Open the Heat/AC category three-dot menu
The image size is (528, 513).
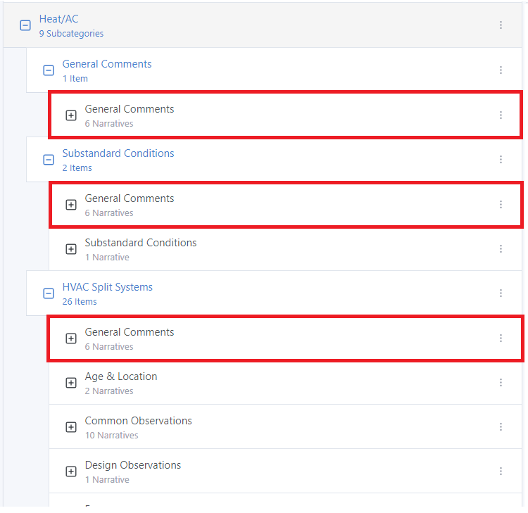501,25
